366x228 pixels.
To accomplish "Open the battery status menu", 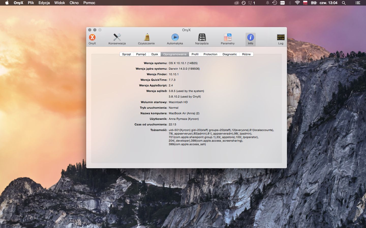I will click(x=314, y=3).
